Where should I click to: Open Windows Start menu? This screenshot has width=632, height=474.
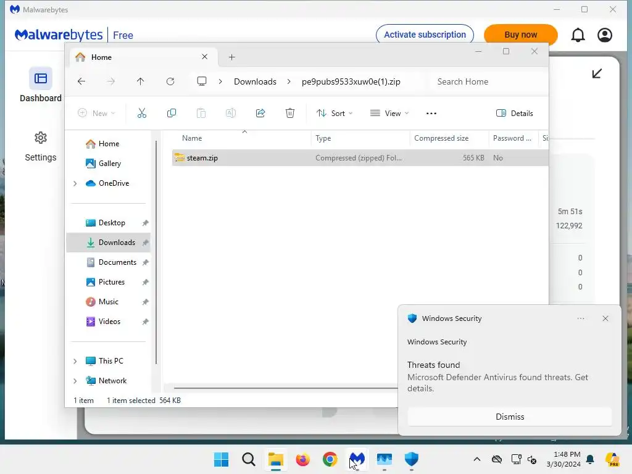pyautogui.click(x=222, y=459)
